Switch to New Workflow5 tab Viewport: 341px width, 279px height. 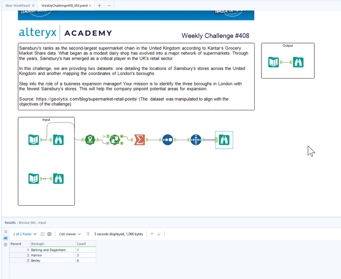(18, 5)
